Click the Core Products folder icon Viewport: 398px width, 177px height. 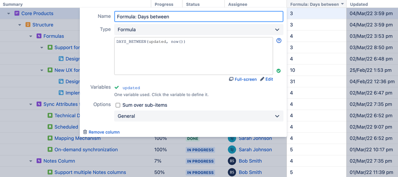coord(17,13)
